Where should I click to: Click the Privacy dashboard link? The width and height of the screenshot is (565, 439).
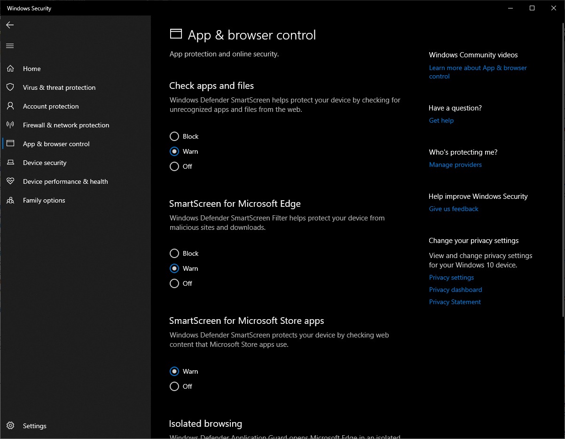455,290
